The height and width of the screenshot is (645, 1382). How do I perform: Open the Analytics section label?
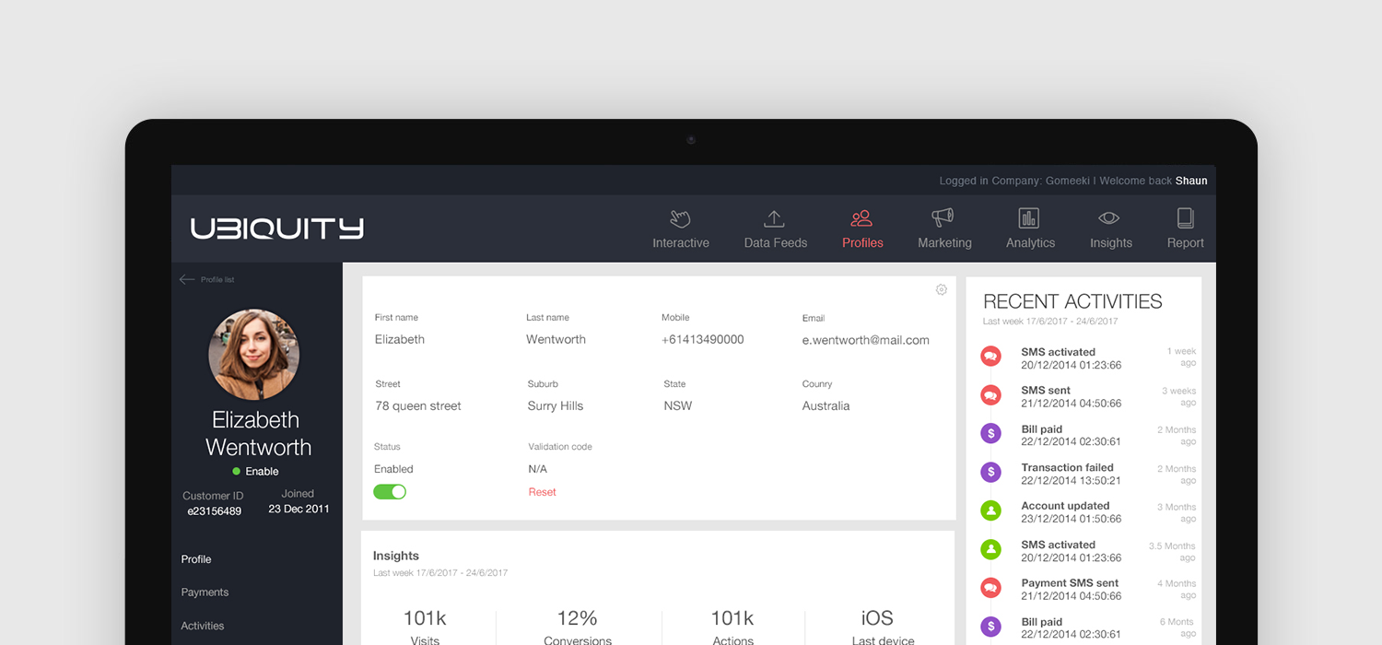[1030, 243]
